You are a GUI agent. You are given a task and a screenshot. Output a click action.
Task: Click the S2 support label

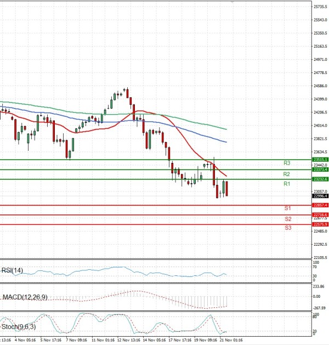(287, 219)
